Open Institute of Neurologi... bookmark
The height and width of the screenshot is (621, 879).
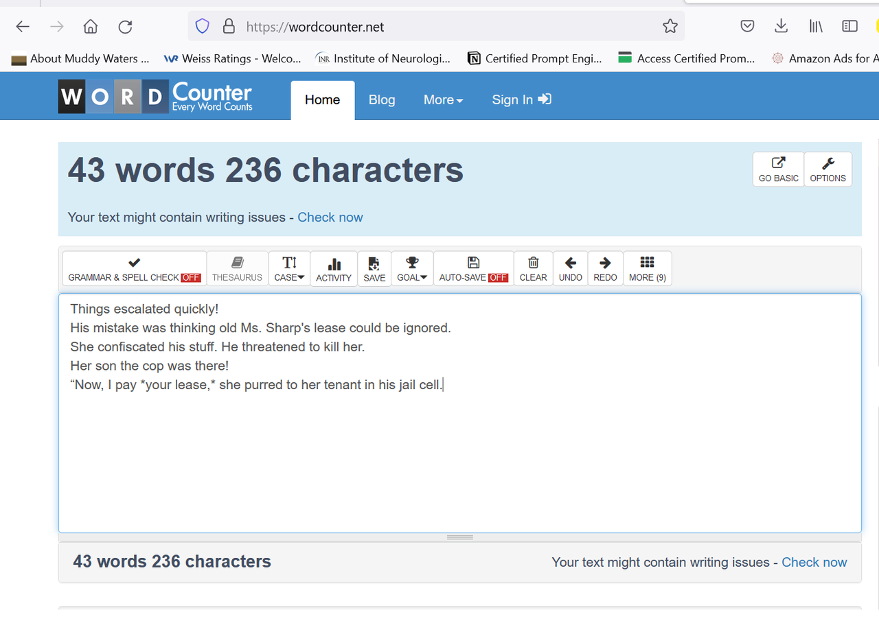[x=383, y=58]
